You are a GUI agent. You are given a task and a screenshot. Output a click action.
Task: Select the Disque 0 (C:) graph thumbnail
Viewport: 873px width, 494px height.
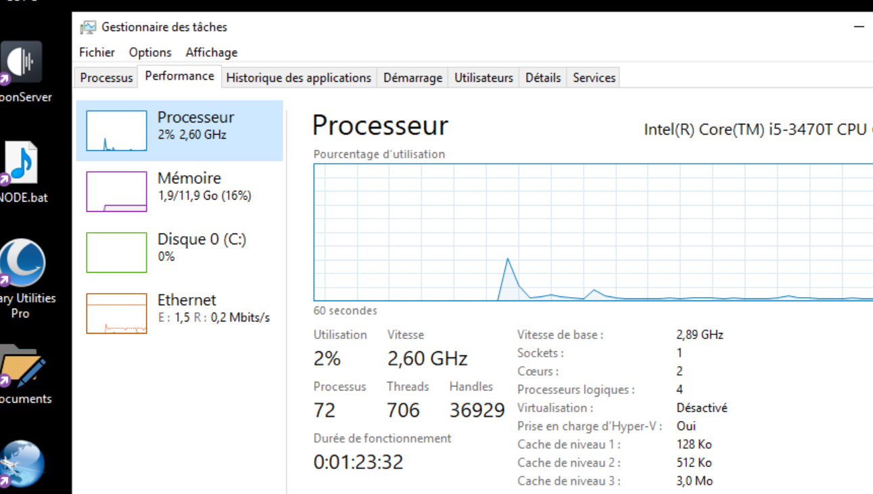[x=116, y=252]
